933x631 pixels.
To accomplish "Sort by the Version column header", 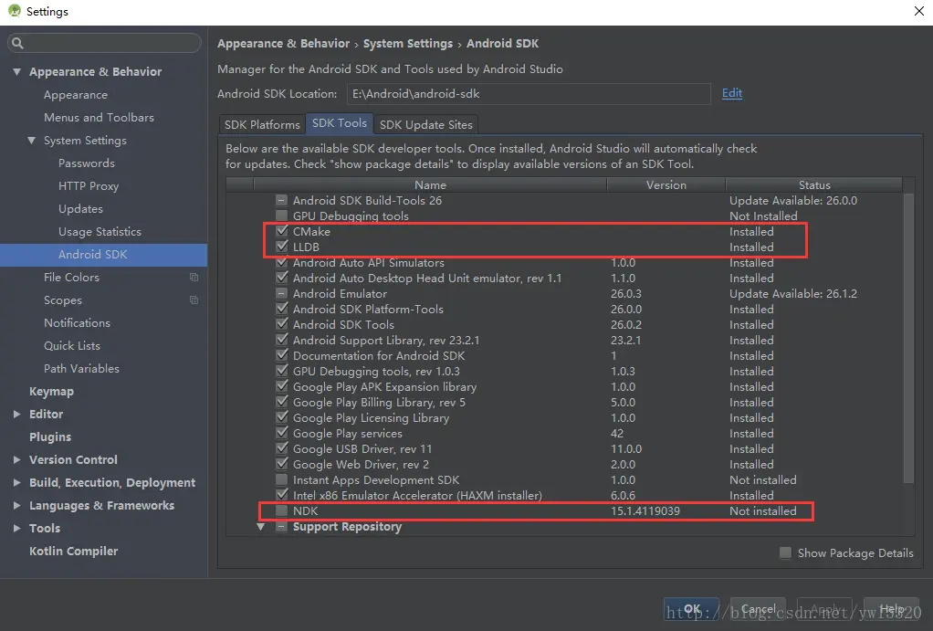I will (x=666, y=184).
